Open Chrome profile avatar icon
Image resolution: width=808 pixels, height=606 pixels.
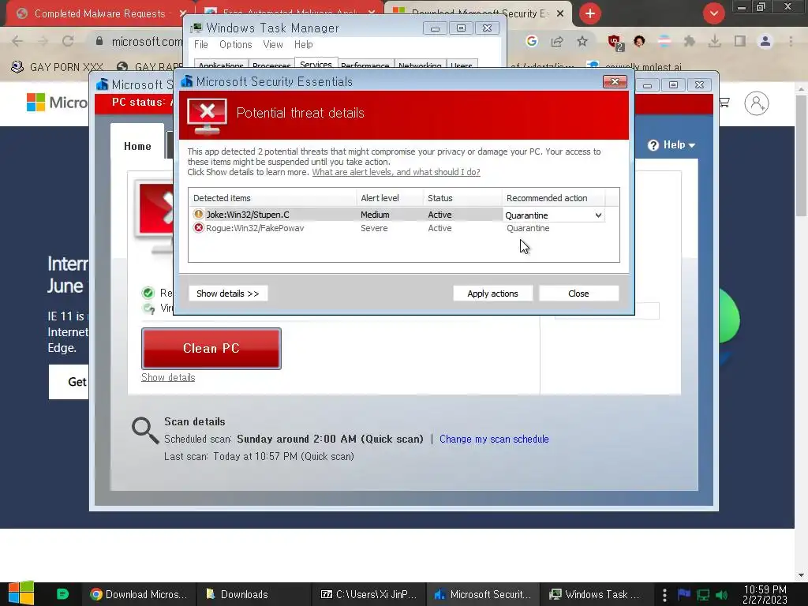[765, 41]
